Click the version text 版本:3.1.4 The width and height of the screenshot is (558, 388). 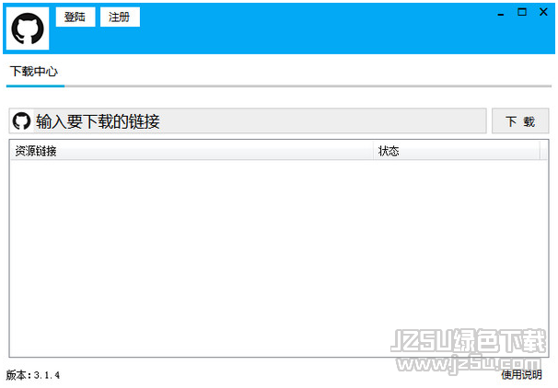(33, 375)
